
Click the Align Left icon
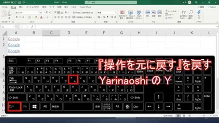(x=55, y=17)
